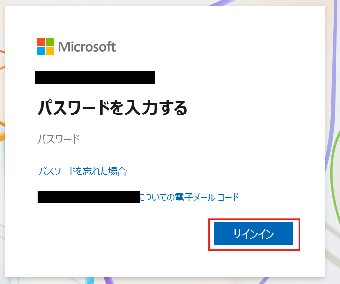Click the green square of Microsoft logo
The width and height of the screenshot is (340, 284).
[x=50, y=42]
